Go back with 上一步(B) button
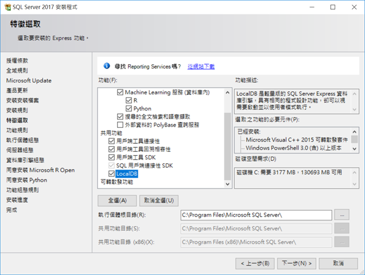 tap(255, 264)
